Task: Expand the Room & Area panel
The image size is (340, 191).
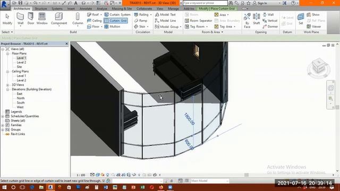Action: [x=212, y=32]
